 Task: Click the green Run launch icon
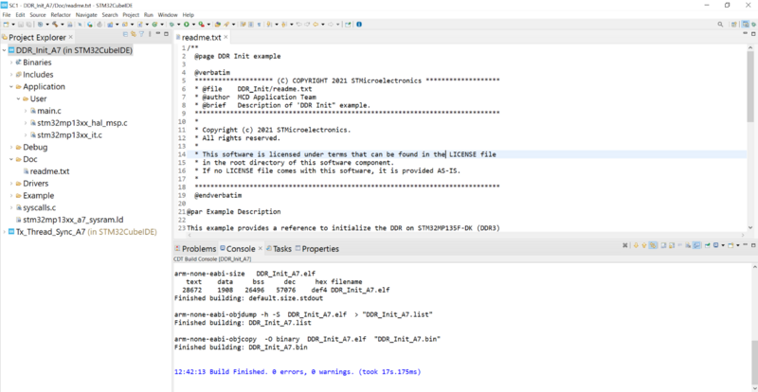point(186,25)
